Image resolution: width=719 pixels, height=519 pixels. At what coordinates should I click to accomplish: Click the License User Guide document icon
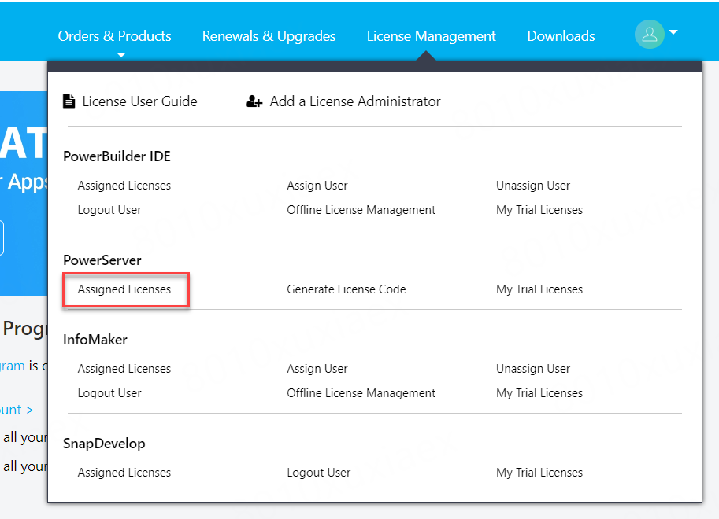coord(69,101)
